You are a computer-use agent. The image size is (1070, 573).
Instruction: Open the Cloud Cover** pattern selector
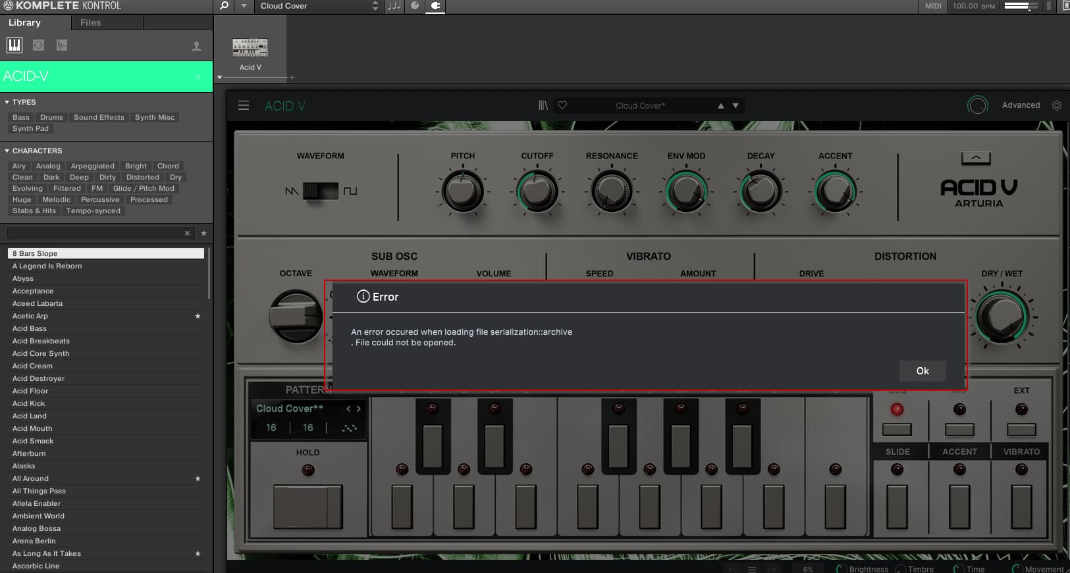click(x=290, y=409)
